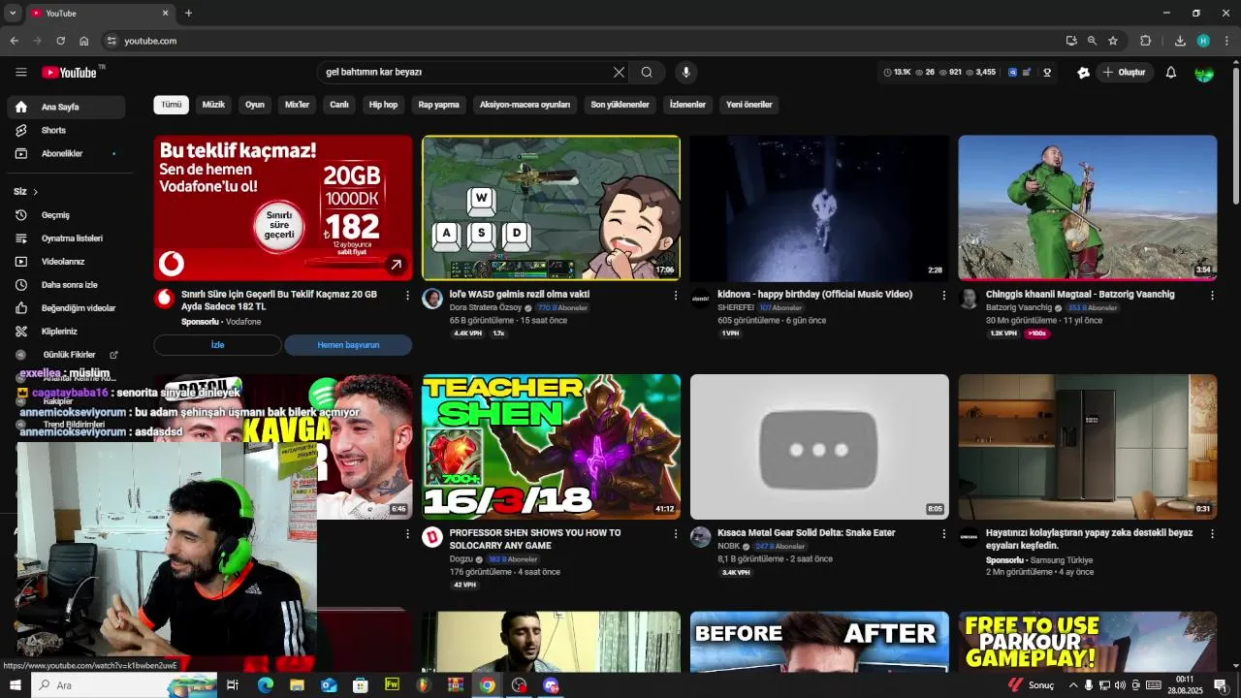Open Batzorig Vaanchig channel link
This screenshot has height=698, width=1241.
1019,308
